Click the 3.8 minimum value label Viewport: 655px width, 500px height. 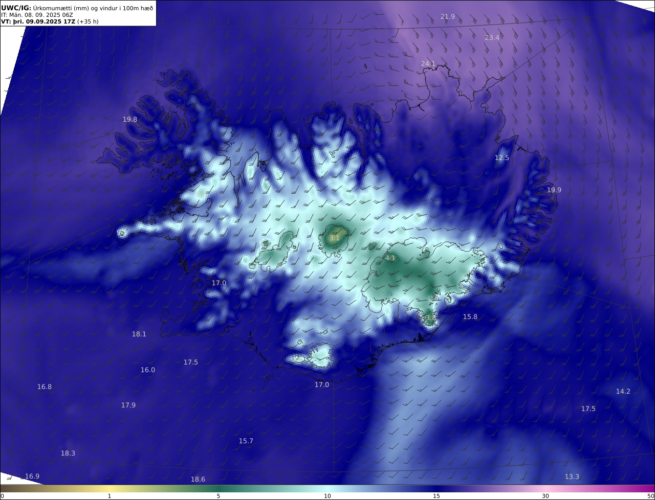click(x=431, y=317)
